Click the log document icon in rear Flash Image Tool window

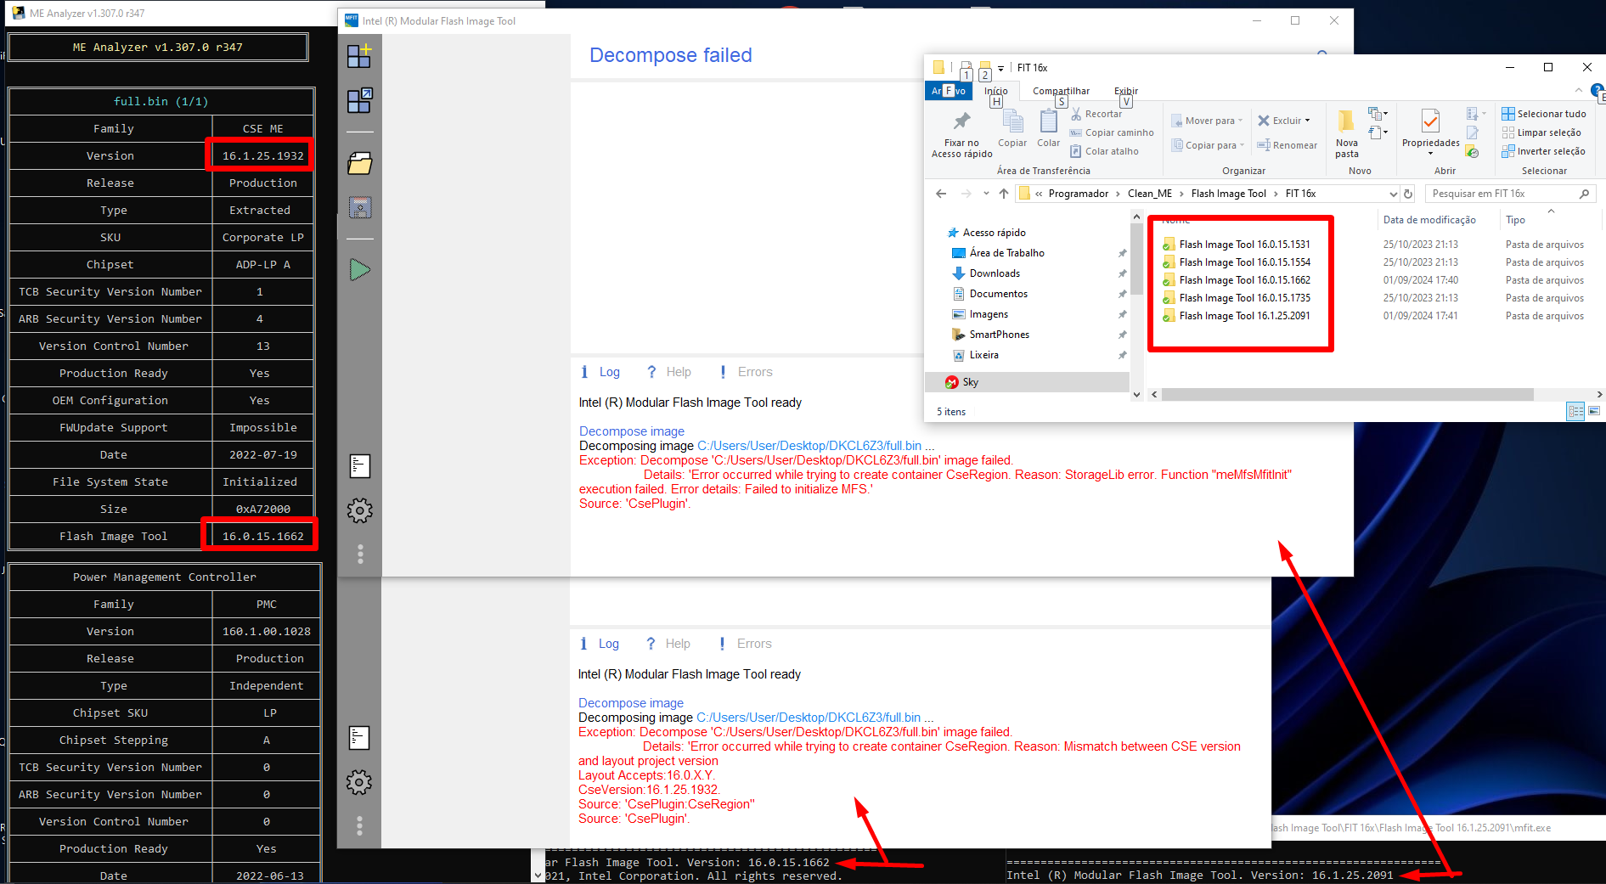[359, 737]
